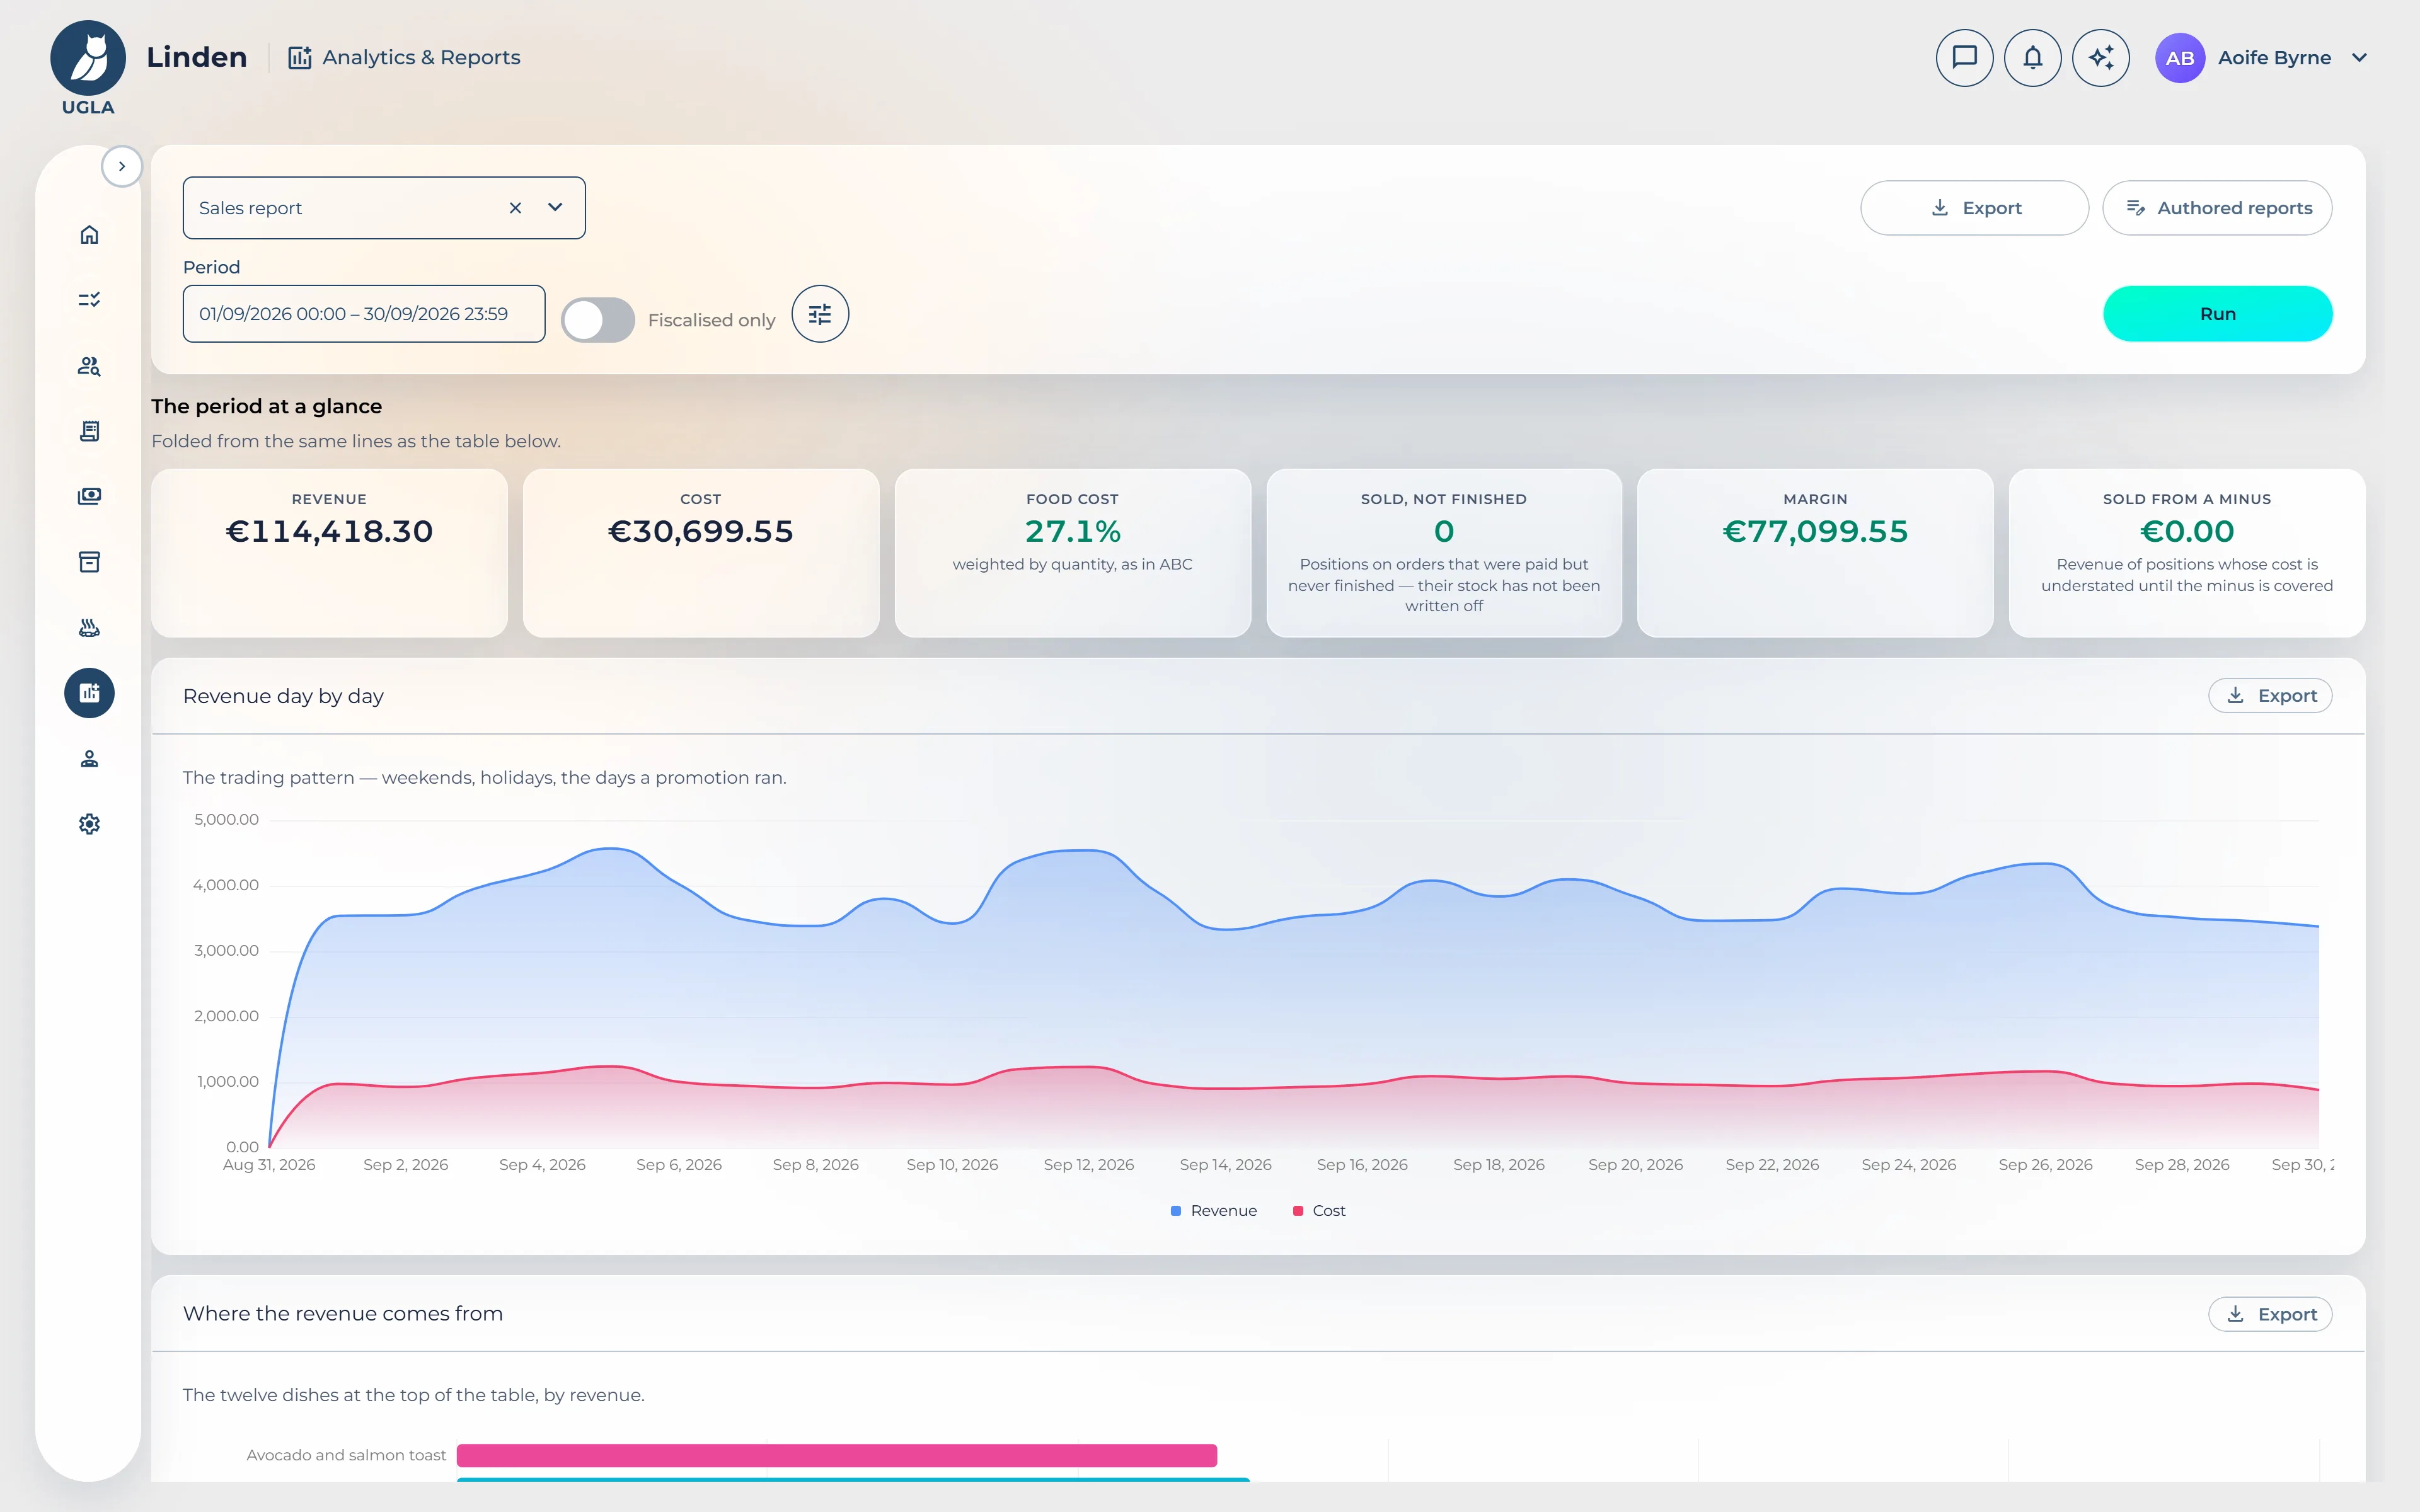2420x1512 pixels.
Task: Click the Revenue €114,418.30 card
Action: (x=329, y=553)
